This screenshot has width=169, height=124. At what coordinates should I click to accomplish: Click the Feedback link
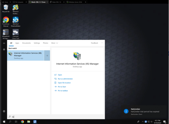(95, 43)
